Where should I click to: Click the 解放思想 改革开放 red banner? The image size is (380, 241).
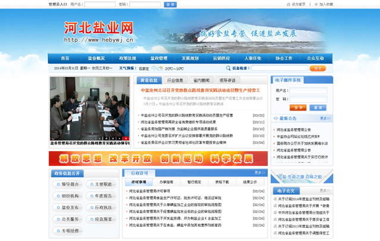click(158, 159)
